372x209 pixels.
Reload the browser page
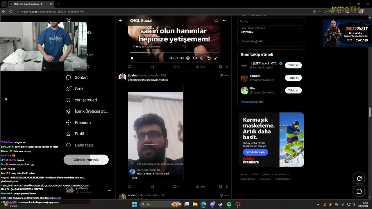[11, 12]
